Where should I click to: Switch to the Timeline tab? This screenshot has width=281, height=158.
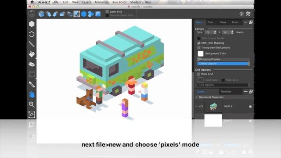[226, 92]
